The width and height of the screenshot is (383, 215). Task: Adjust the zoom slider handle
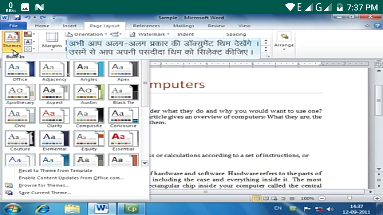click(349, 198)
